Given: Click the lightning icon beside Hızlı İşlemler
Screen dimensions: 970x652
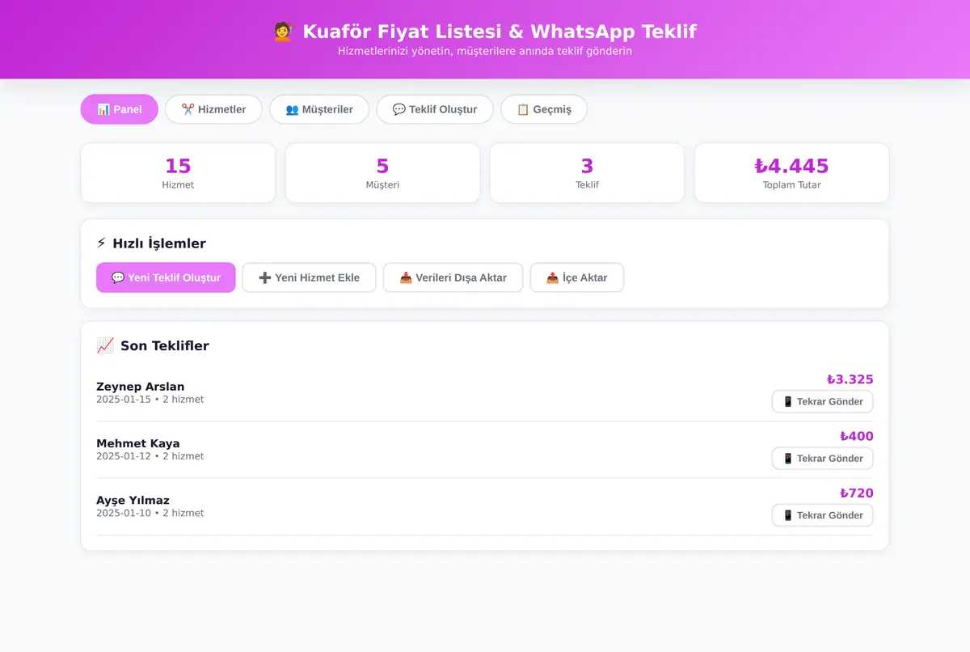Looking at the screenshot, I should [101, 243].
